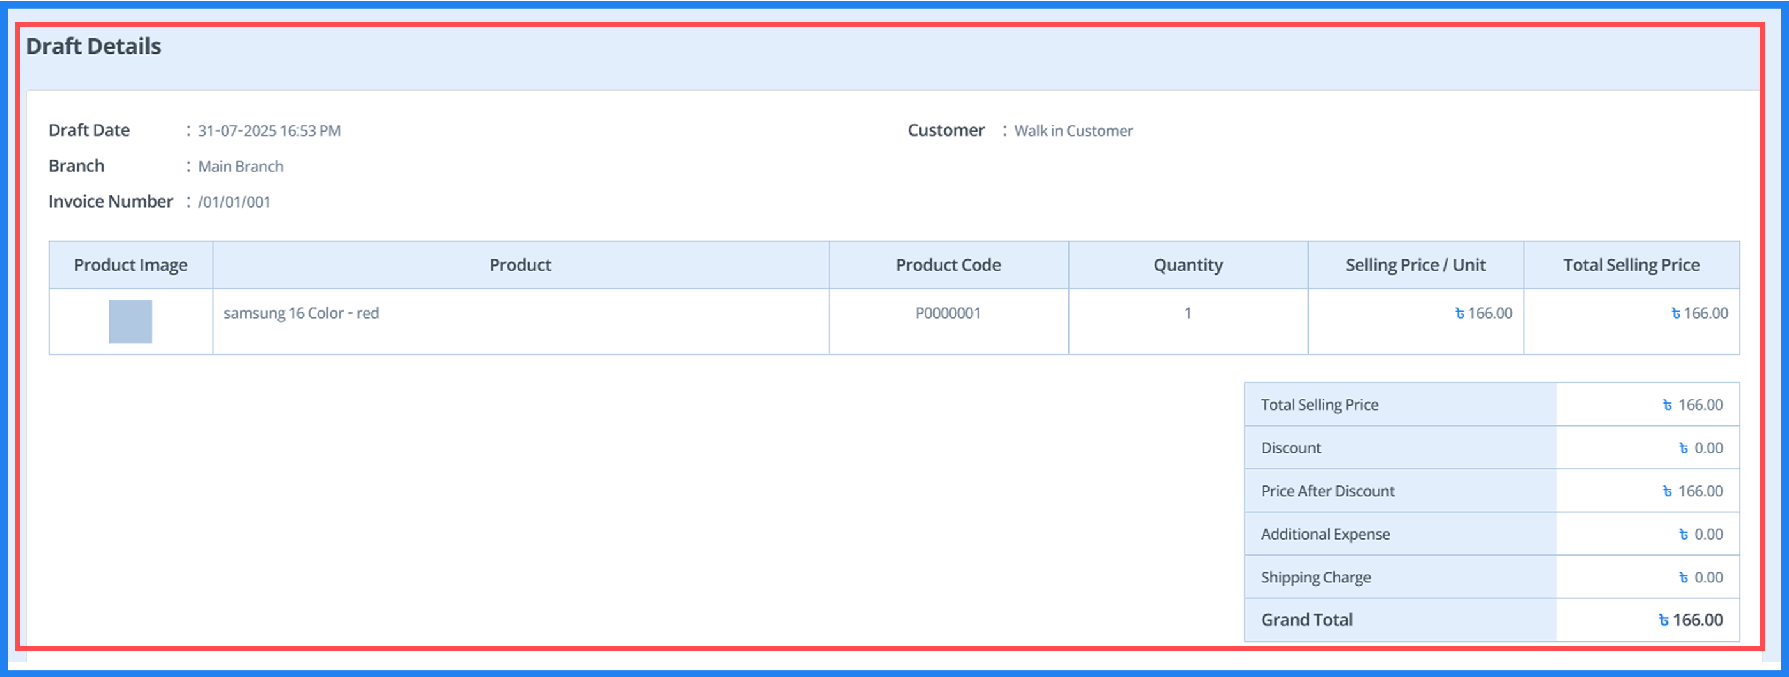This screenshot has height=677, width=1789.
Task: Click the product code P0000001
Action: click(948, 312)
